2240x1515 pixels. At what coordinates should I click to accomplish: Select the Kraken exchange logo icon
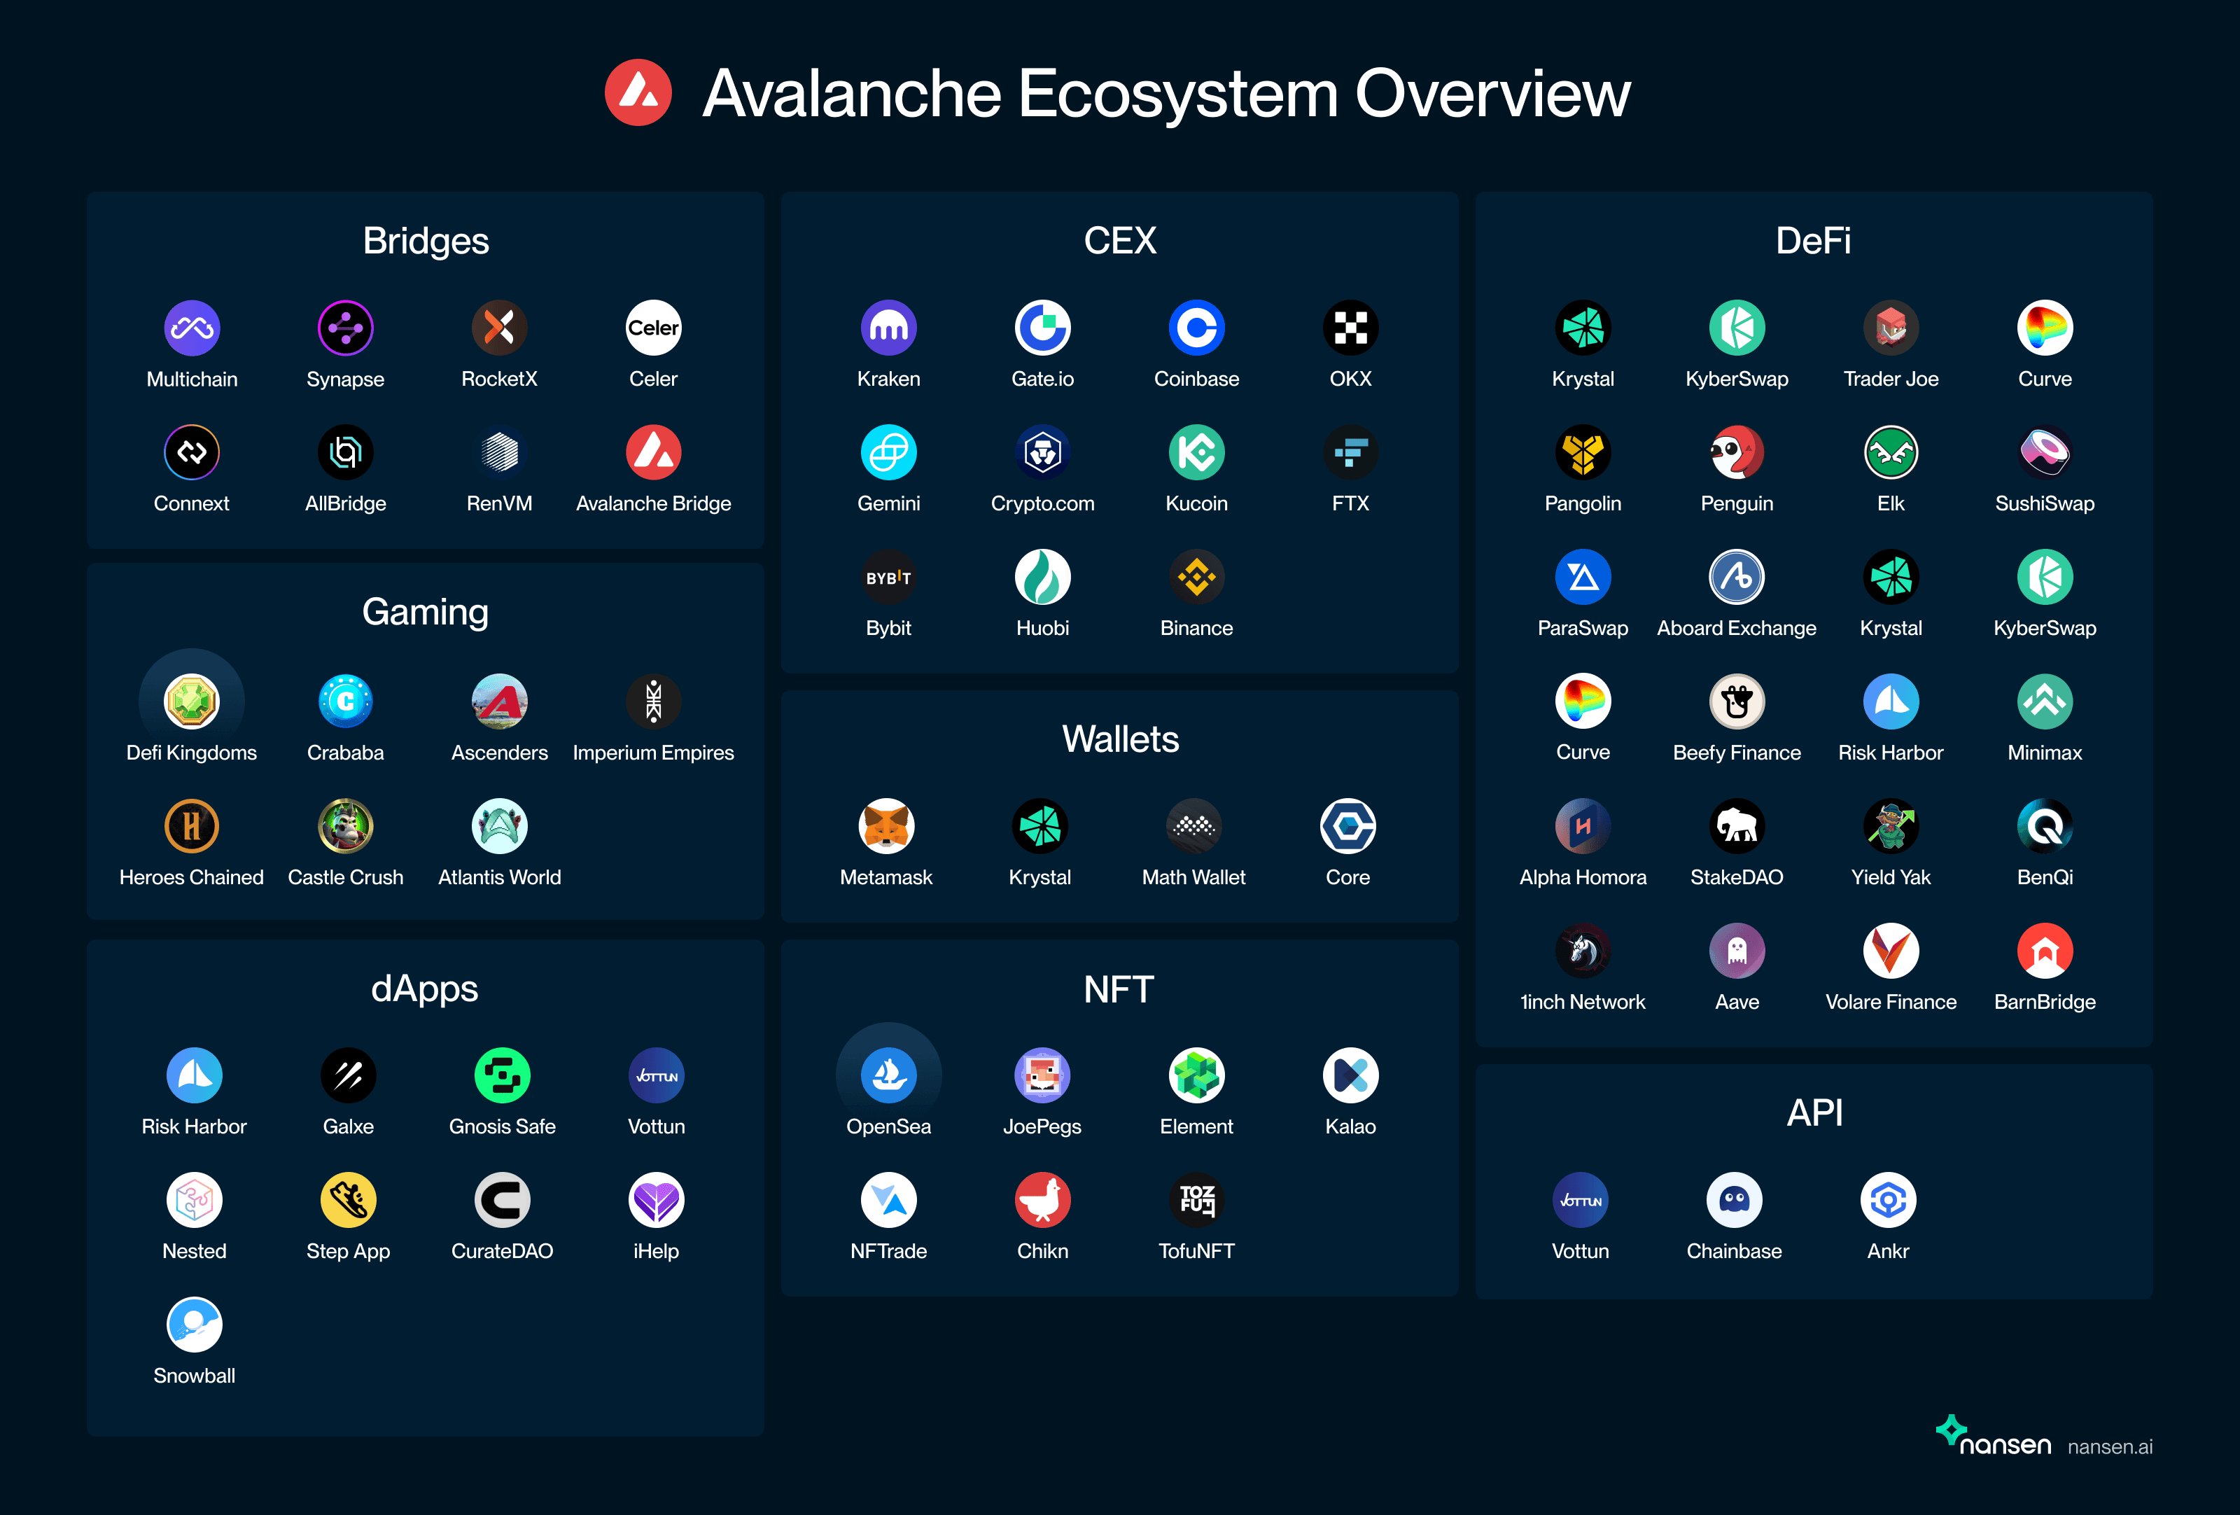point(889,328)
